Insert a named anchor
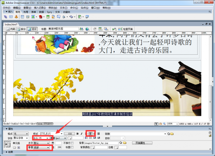The image size is (215, 156). [x=16, y=17]
